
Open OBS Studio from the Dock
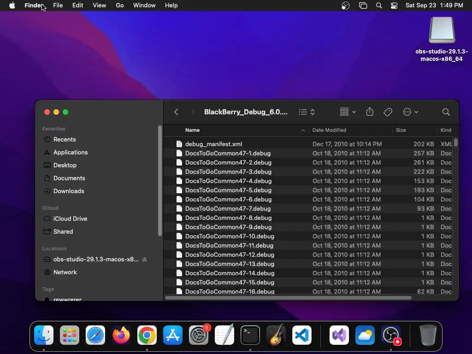click(x=391, y=335)
